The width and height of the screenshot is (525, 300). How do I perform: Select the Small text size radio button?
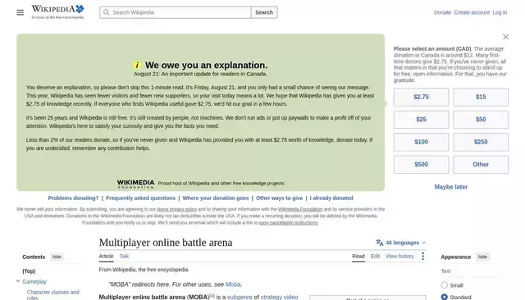click(444, 285)
